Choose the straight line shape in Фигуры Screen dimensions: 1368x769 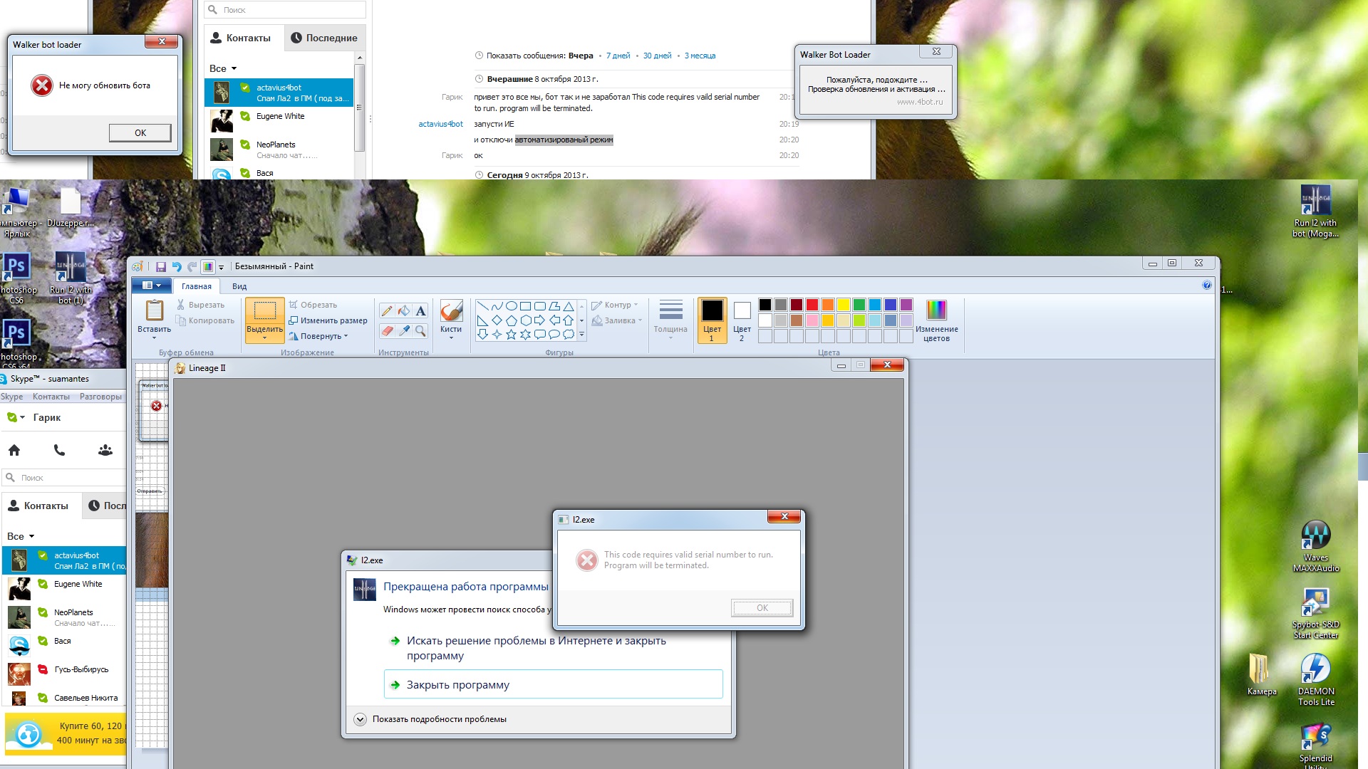[x=483, y=306]
